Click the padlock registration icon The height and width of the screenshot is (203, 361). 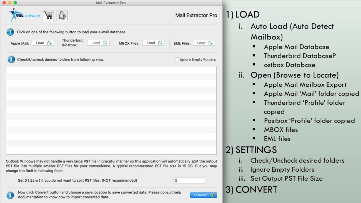click(x=62, y=16)
